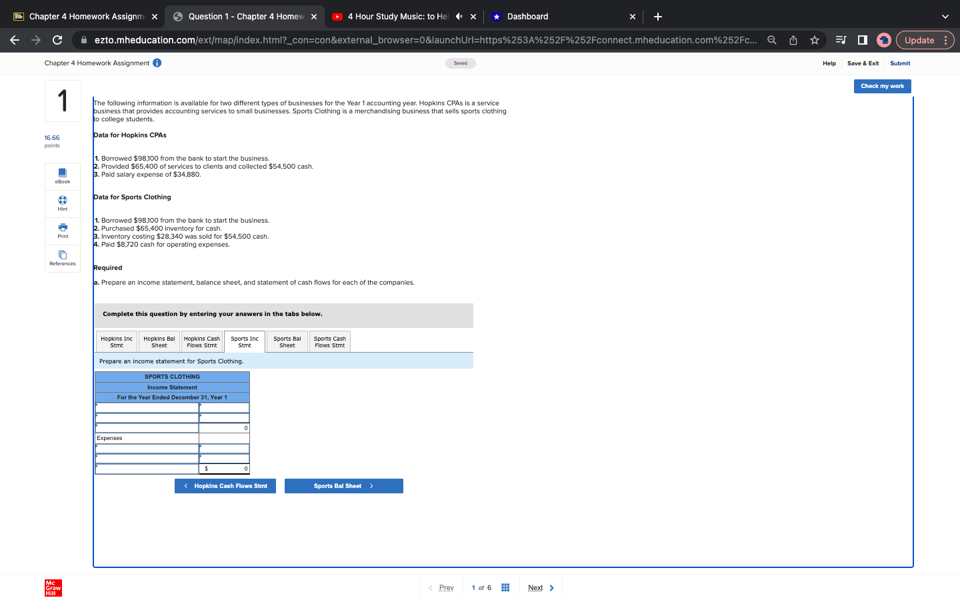Screen dimensions: 960x600
Task: Submit the homework assignment
Action: tap(900, 63)
